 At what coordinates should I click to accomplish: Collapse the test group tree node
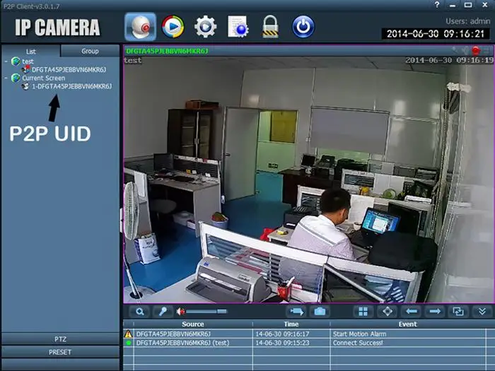6,61
